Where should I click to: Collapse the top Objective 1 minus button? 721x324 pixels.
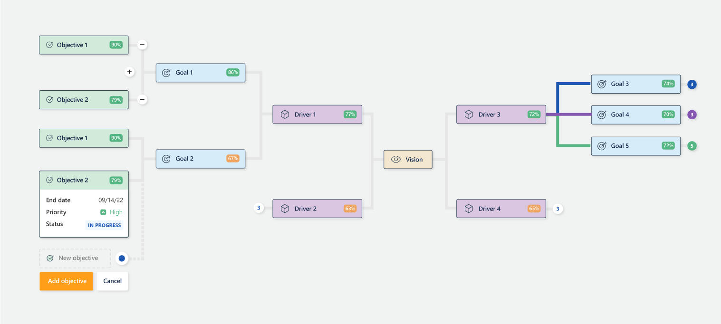point(142,45)
